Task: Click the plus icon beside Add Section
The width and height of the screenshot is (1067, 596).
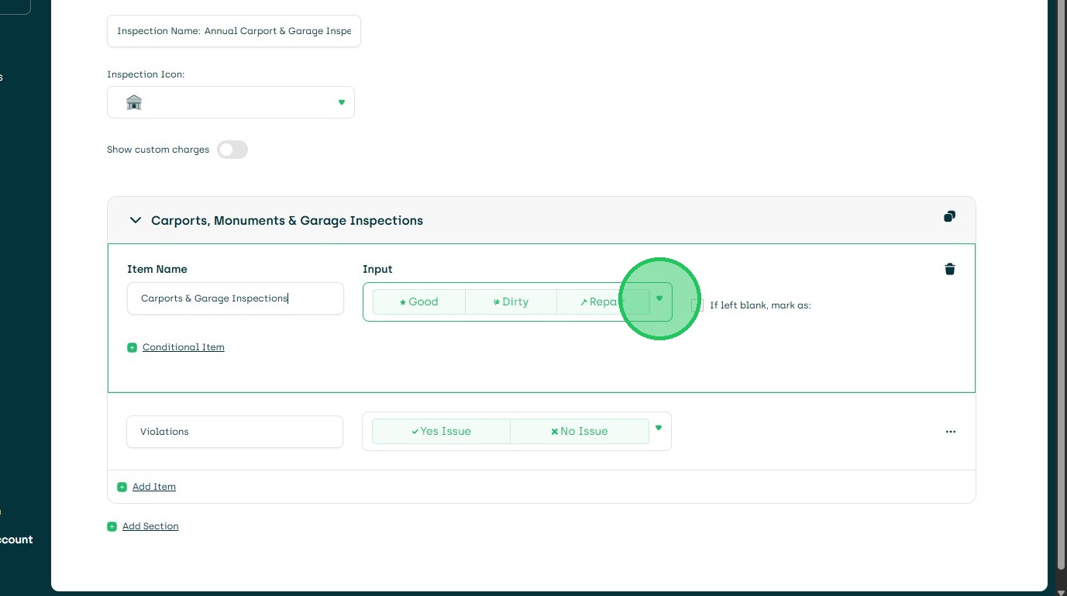Action: (x=112, y=527)
